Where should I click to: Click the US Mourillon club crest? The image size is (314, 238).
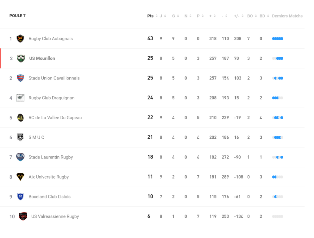pyautogui.click(x=21, y=58)
